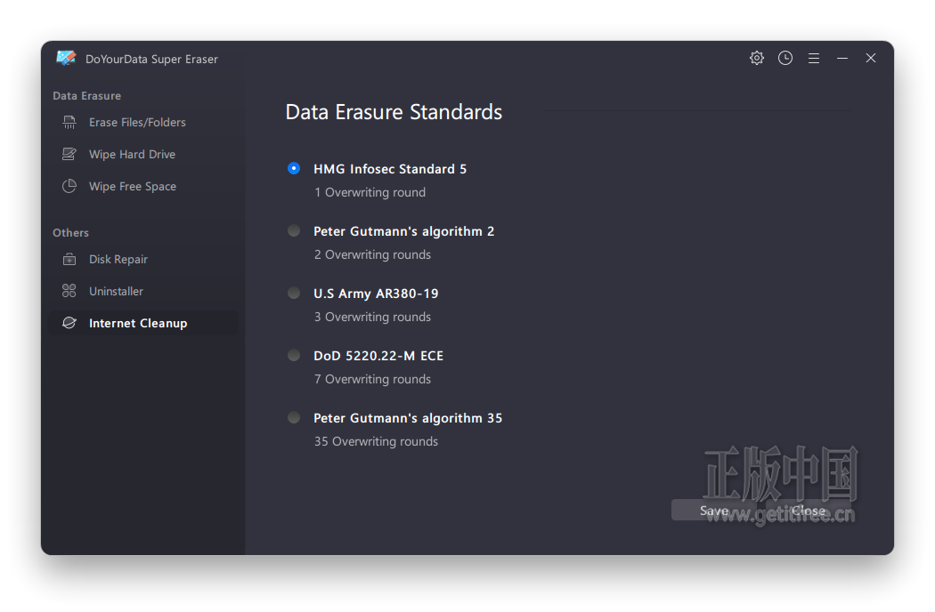Choose Peter Gutmann's algorithm 2 radio button
Viewport: 935px width, 612px height.
pyautogui.click(x=294, y=230)
